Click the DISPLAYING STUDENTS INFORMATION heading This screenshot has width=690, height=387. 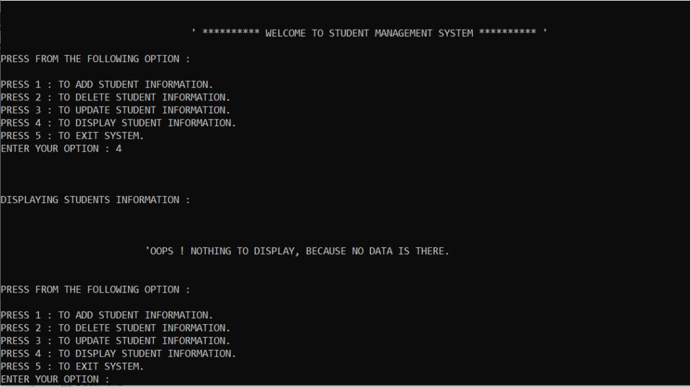[95, 200]
